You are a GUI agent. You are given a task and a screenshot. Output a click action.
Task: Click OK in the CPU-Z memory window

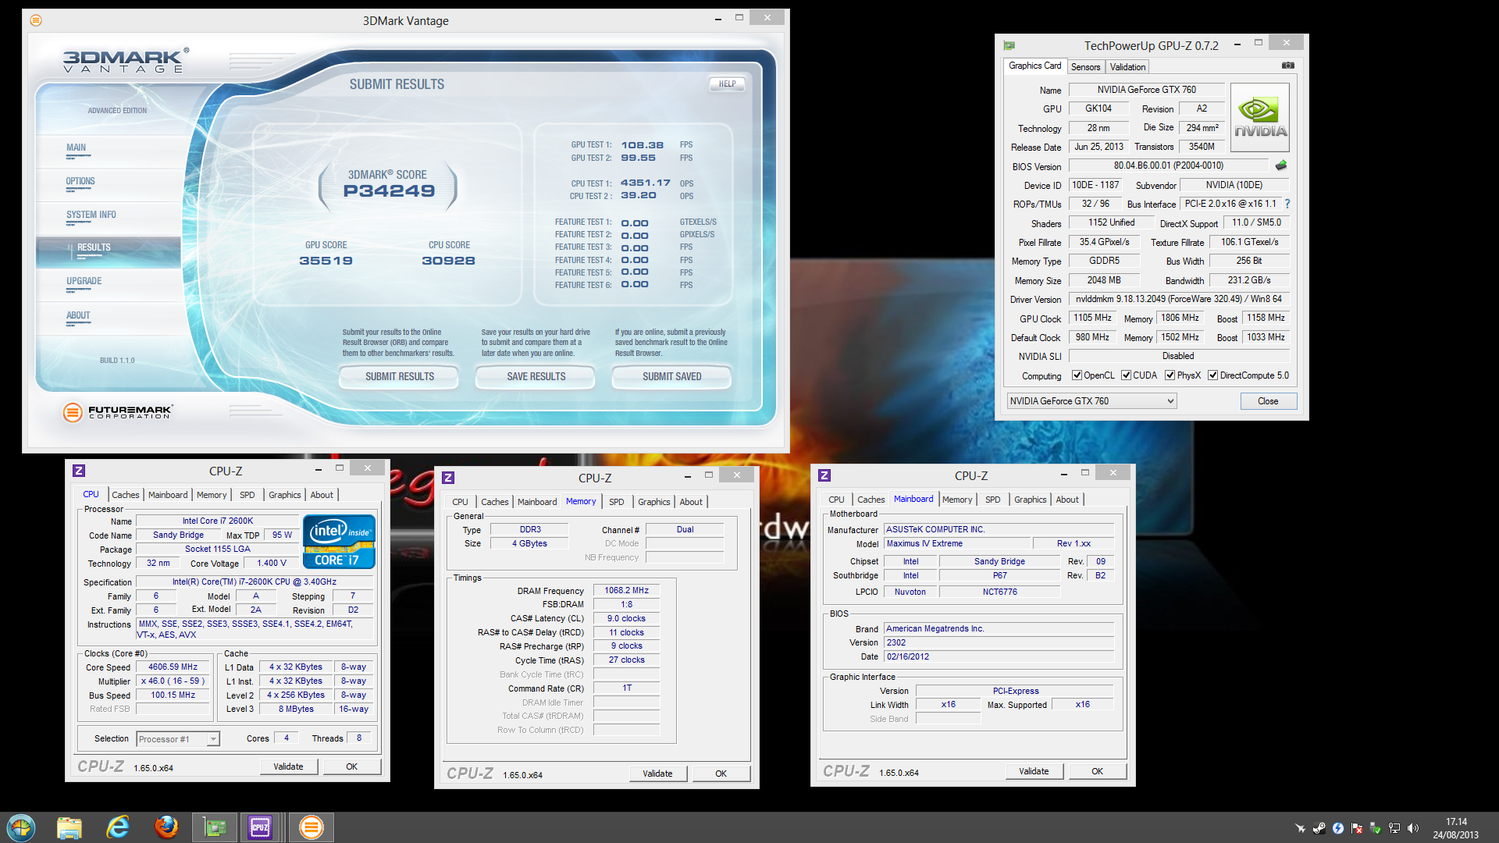tap(721, 774)
